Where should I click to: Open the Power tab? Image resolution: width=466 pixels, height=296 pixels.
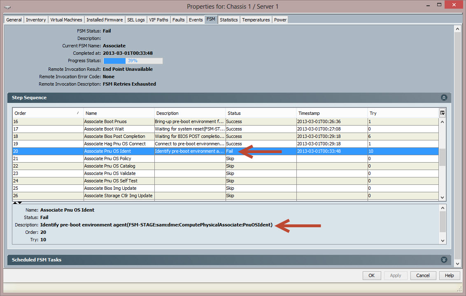tap(280, 19)
